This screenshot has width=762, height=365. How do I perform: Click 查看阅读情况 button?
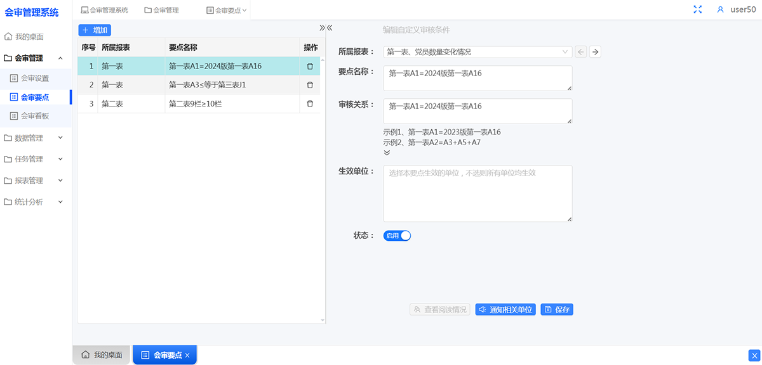click(x=440, y=310)
